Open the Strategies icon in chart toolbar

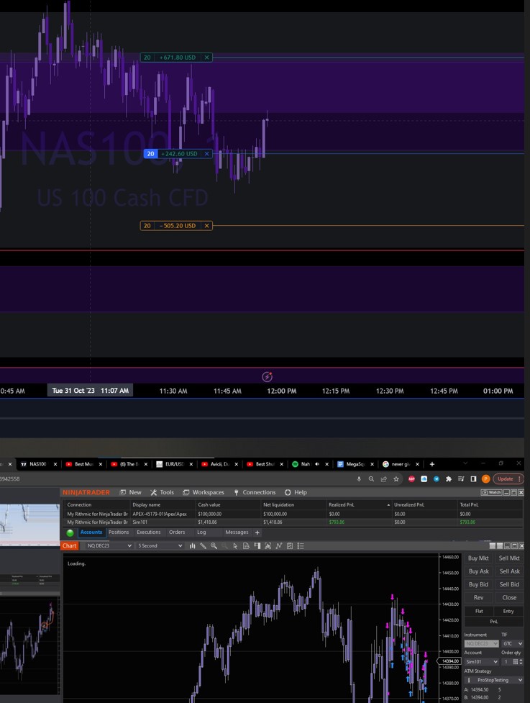point(289,545)
